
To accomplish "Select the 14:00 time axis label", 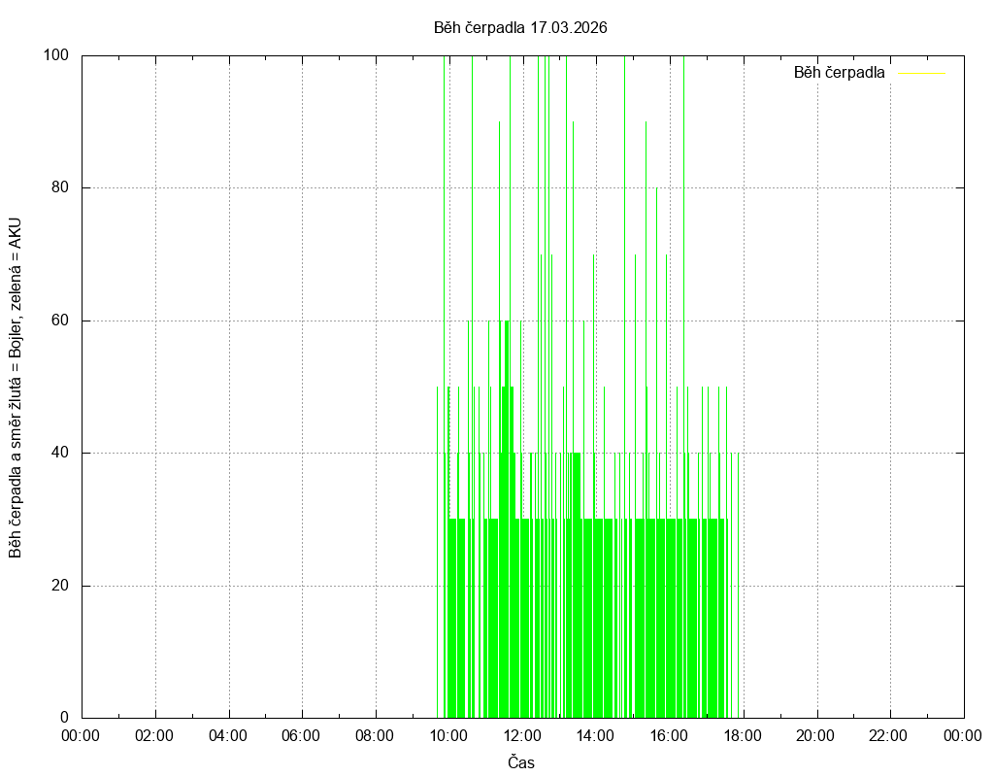I will (595, 735).
